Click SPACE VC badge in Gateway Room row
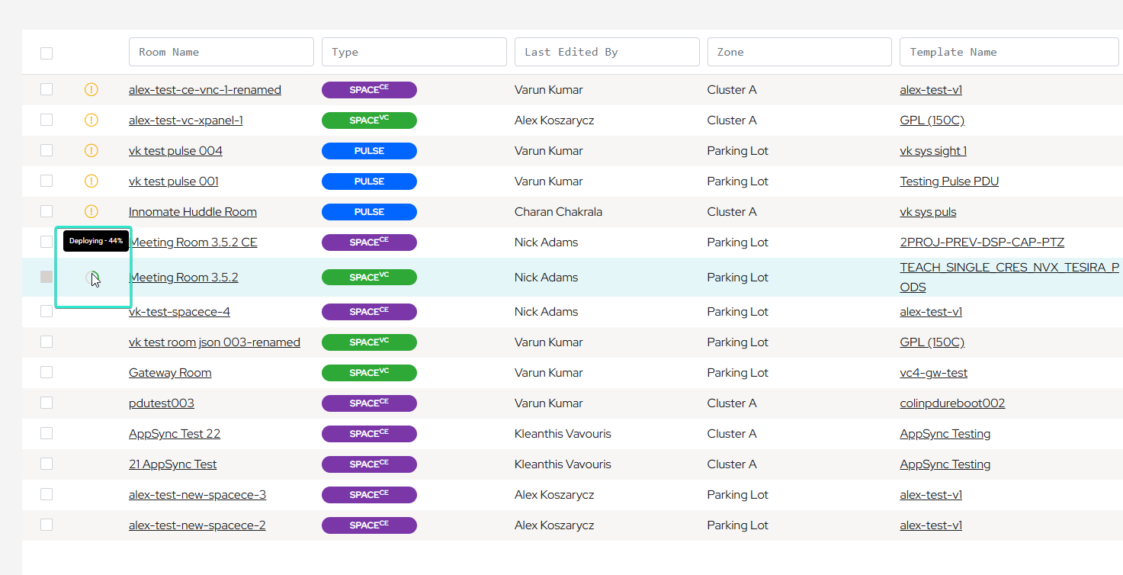This screenshot has height=575, width=1123. coord(369,373)
